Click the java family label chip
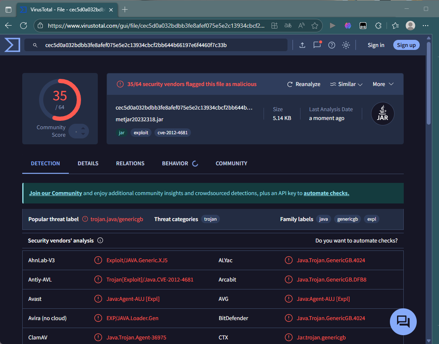This screenshot has height=344, width=439. pyautogui.click(x=323, y=219)
